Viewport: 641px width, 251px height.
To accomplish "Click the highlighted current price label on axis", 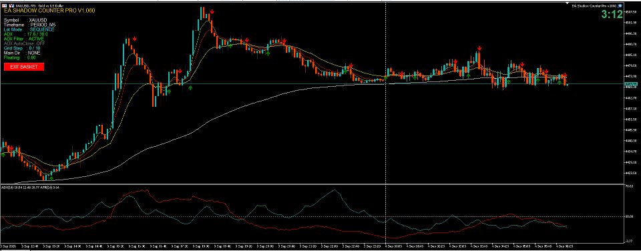I will (631, 84).
